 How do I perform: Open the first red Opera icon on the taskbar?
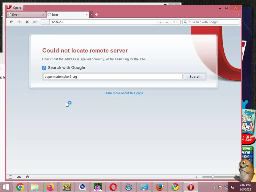pos(113,187)
